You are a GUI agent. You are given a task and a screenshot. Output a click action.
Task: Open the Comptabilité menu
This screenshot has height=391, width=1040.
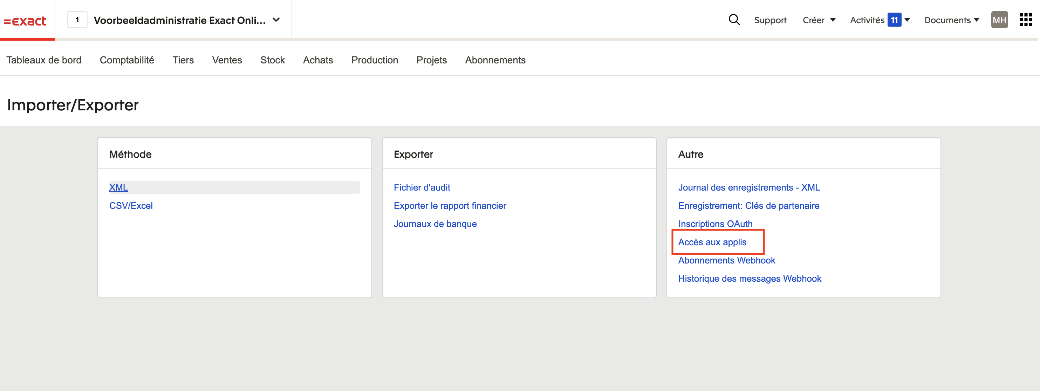coord(127,60)
